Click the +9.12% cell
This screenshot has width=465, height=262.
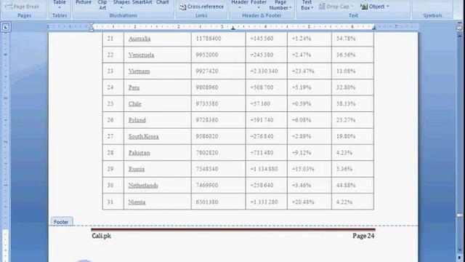pos(310,153)
